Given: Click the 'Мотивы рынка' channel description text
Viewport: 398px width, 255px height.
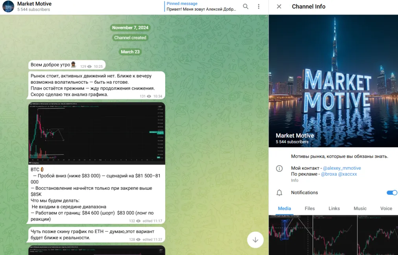Looking at the screenshot, I should [x=340, y=156].
